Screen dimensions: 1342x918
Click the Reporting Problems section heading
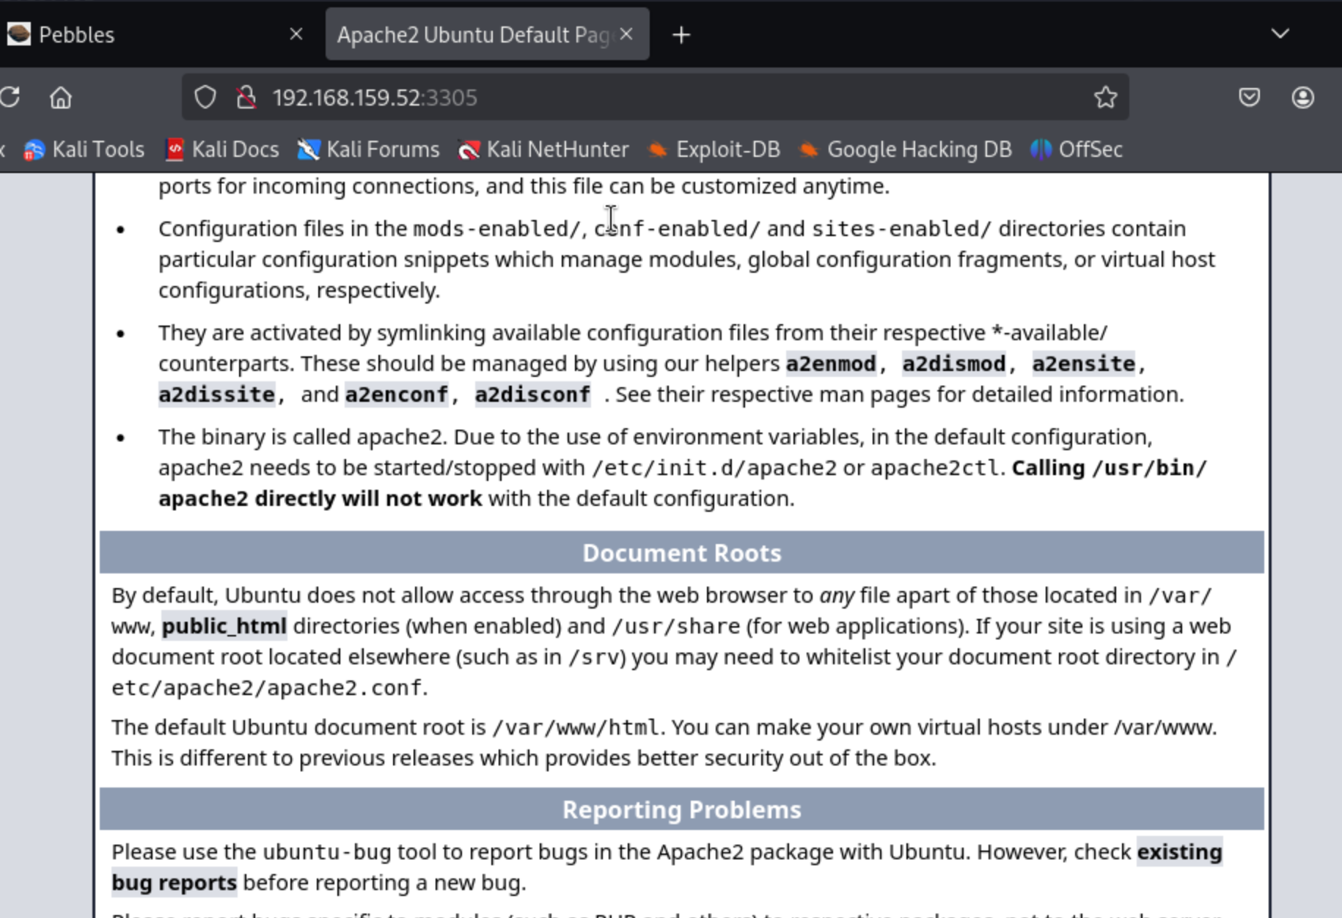[681, 809]
